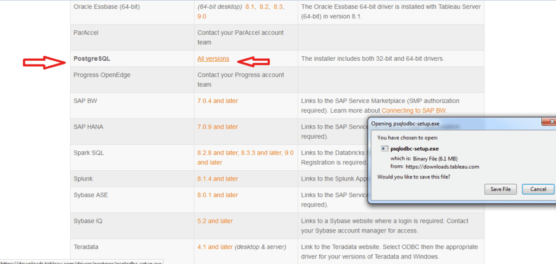The image size is (556, 264).
Task: Select the SAP BW row label
Action: coord(85,101)
